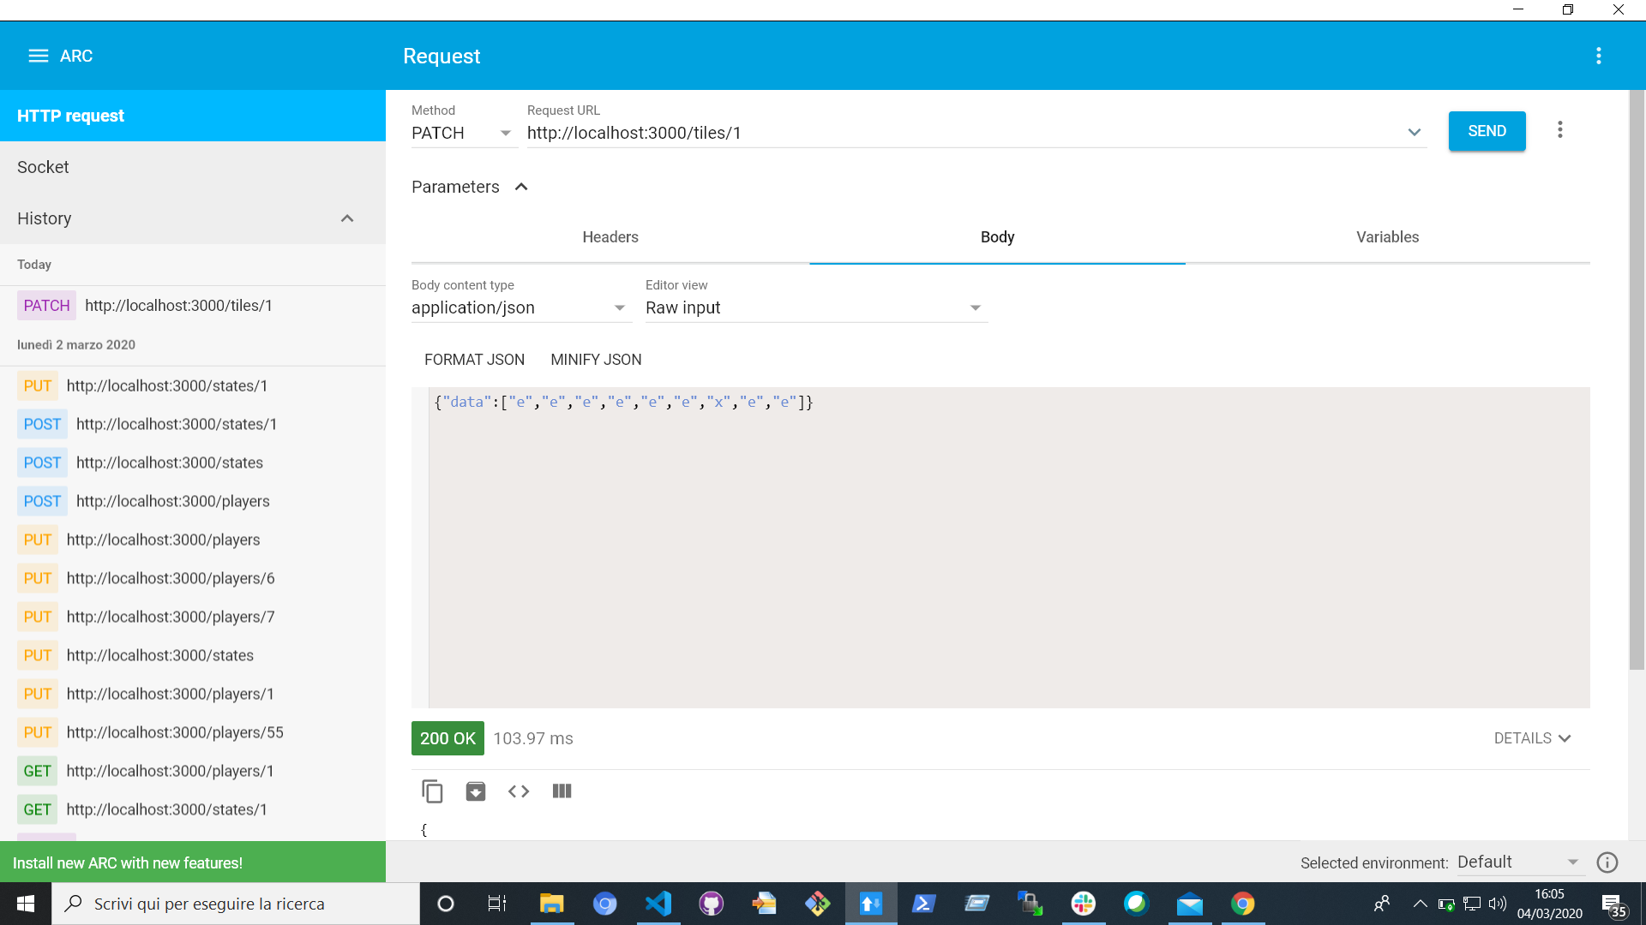Viewport: 1646px width, 925px height.
Task: Toggle raw source view of response
Action: coord(519,791)
